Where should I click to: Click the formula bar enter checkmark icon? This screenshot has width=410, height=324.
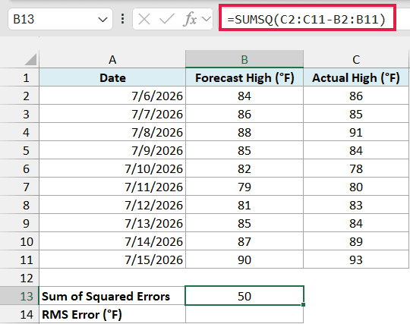(x=167, y=19)
